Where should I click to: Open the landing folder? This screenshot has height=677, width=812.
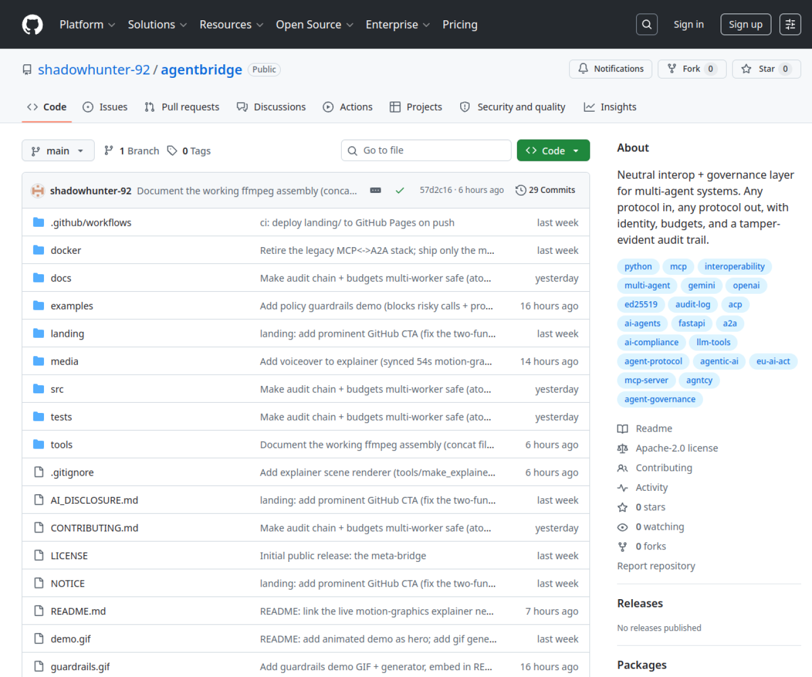click(x=67, y=333)
